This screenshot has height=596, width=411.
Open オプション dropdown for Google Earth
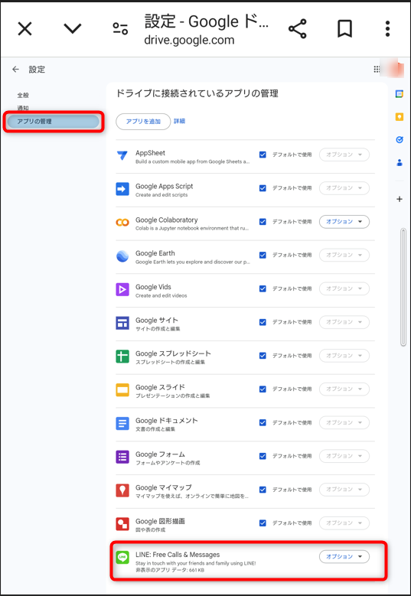point(344,255)
